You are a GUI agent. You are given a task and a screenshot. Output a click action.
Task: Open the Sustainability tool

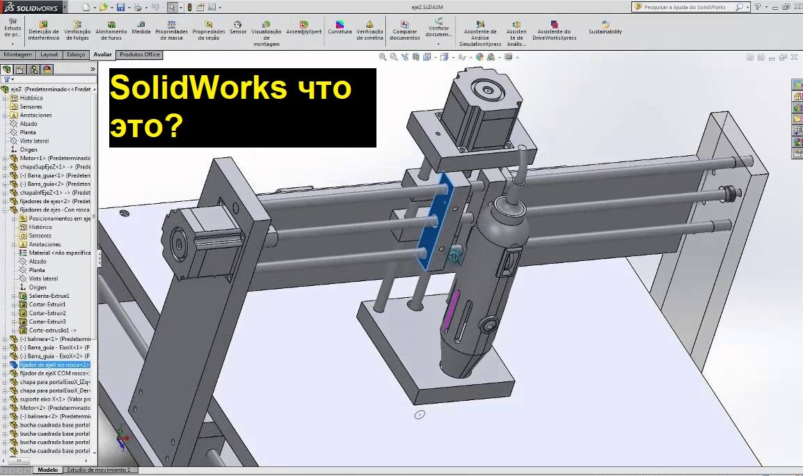pos(605,28)
